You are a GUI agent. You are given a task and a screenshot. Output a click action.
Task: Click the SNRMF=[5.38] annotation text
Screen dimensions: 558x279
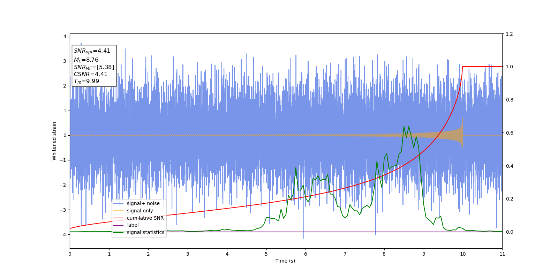[94, 67]
